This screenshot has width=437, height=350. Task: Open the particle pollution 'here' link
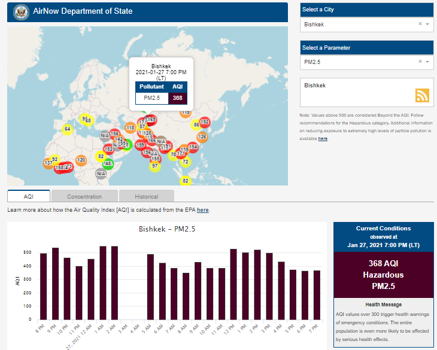[x=323, y=138]
